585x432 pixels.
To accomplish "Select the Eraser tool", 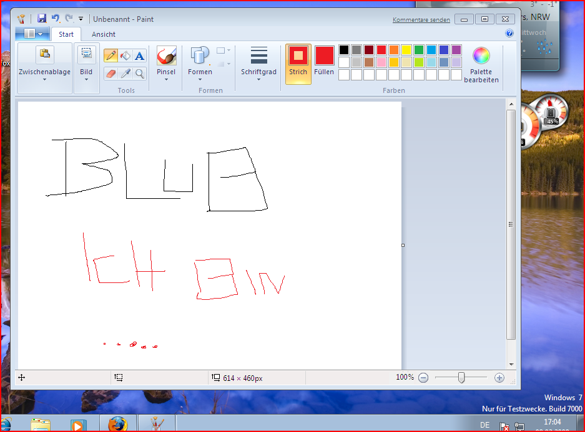I will point(111,74).
